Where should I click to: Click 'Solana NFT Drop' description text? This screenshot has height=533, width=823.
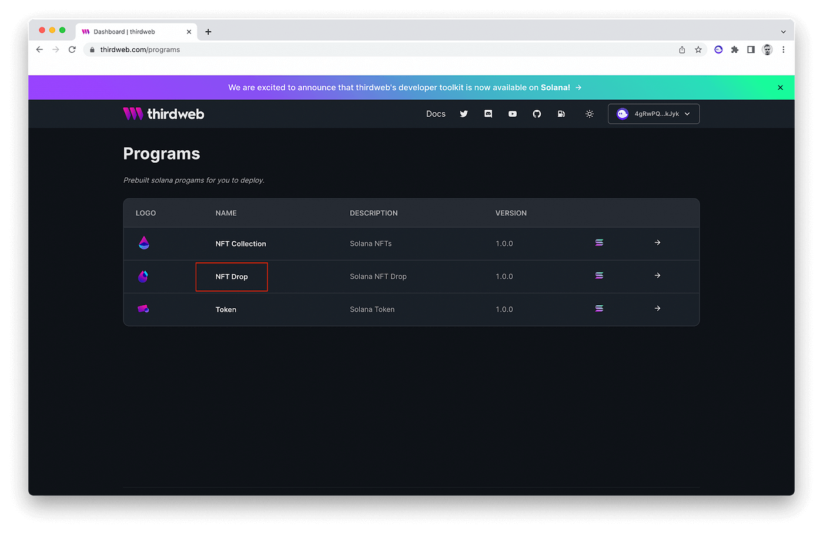point(378,276)
